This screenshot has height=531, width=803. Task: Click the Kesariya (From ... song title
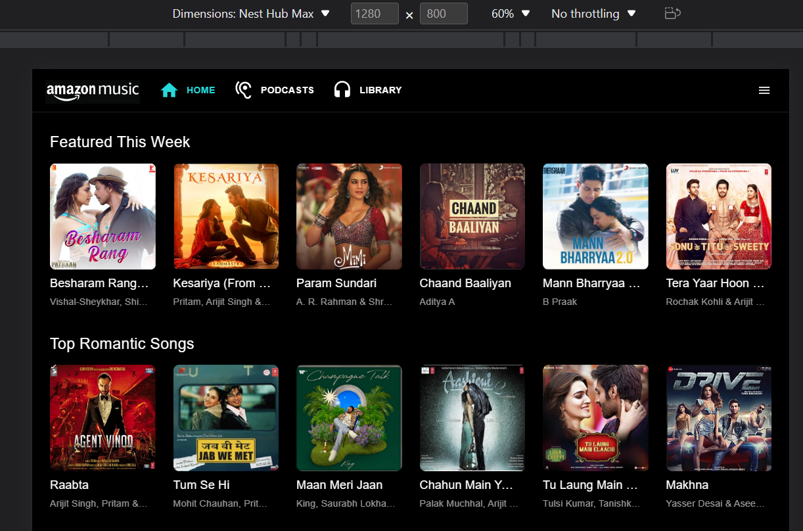222,283
